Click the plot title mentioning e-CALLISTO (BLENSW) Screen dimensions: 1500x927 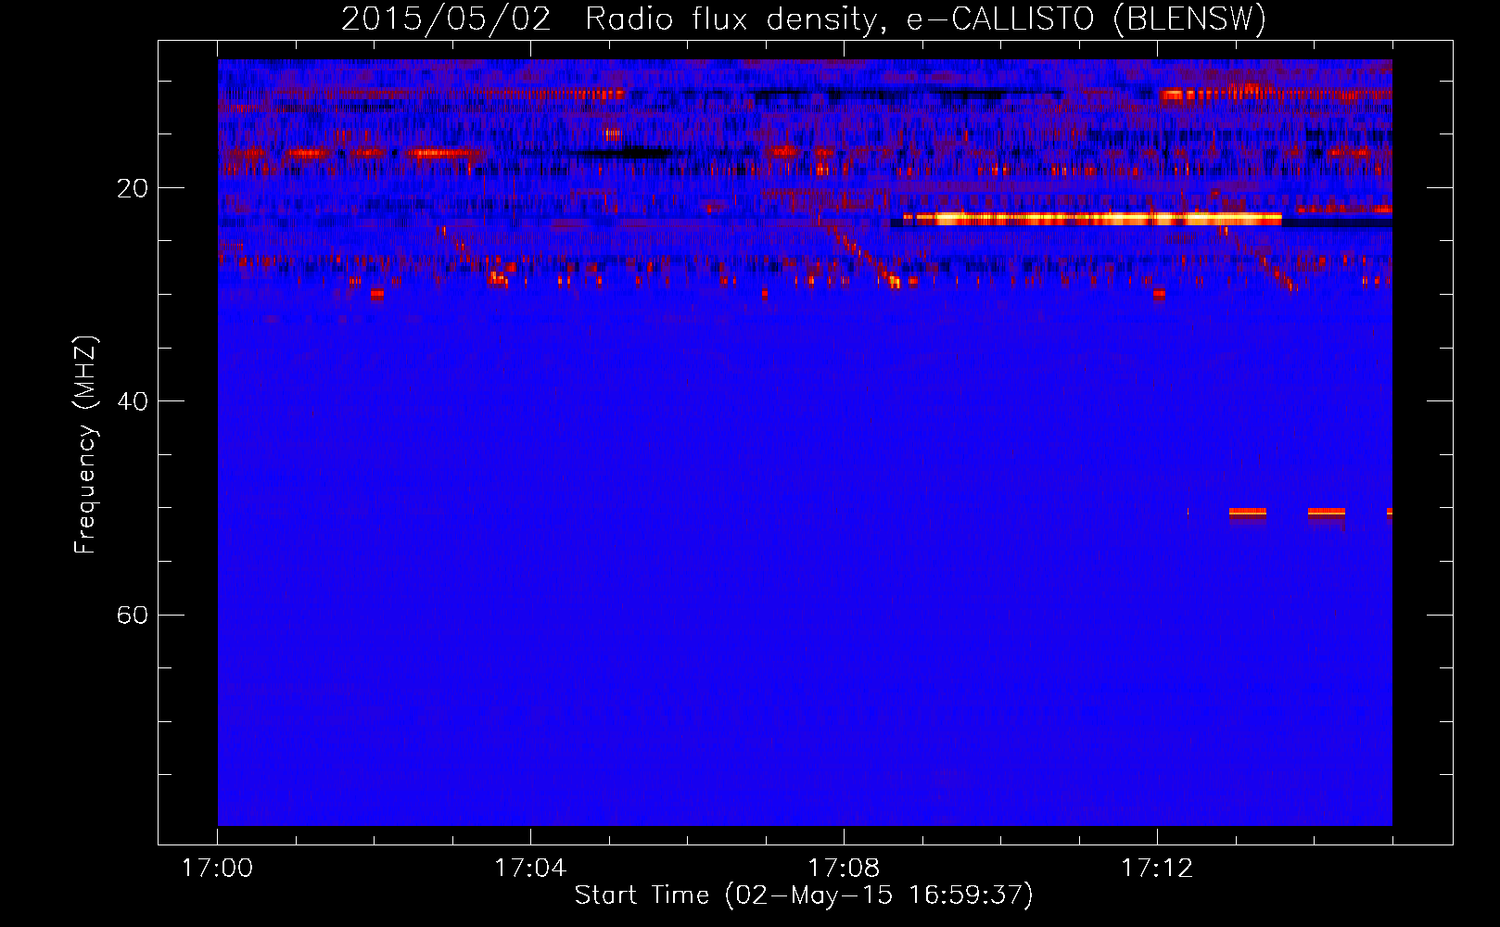pos(804,19)
